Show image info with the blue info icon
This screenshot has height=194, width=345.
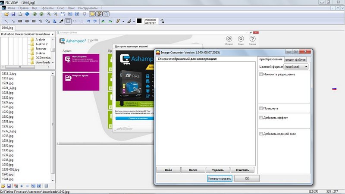[27, 14]
